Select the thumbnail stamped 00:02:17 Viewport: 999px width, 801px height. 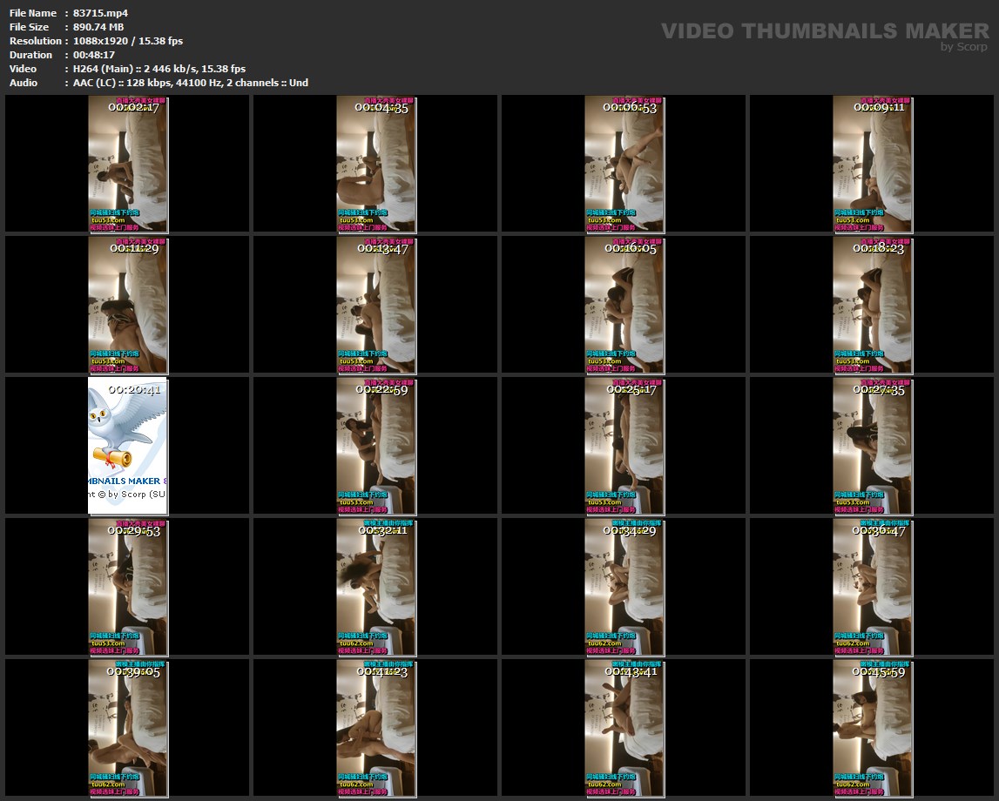128,165
